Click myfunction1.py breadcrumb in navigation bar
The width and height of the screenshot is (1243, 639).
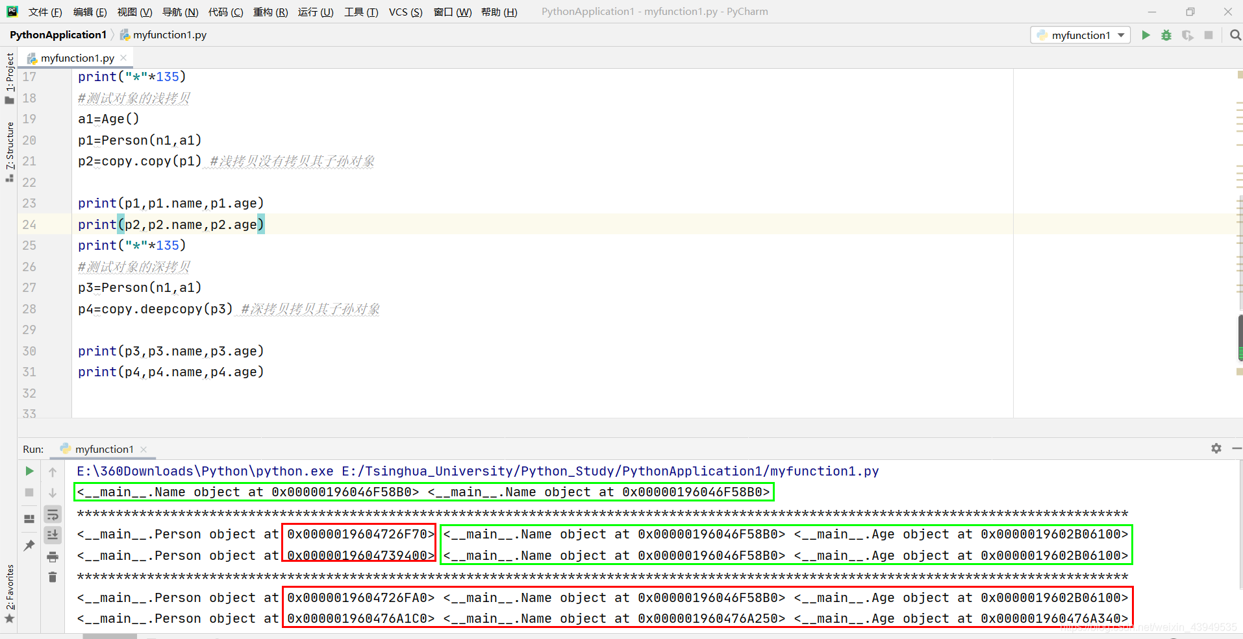(163, 34)
